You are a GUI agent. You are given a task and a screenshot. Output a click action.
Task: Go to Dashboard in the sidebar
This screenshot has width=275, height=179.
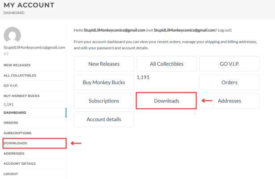pyautogui.click(x=15, y=112)
